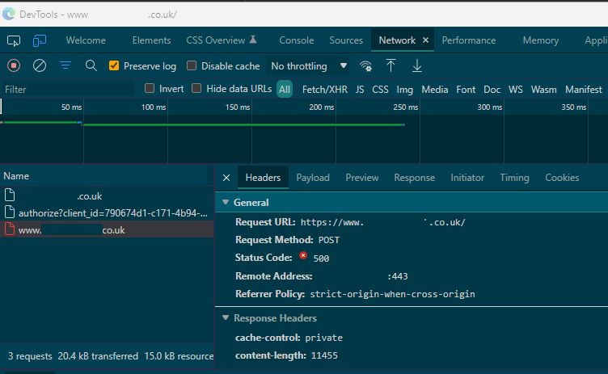Collapse the Response Headers section
This screenshot has height=374, width=608.
(x=226, y=317)
